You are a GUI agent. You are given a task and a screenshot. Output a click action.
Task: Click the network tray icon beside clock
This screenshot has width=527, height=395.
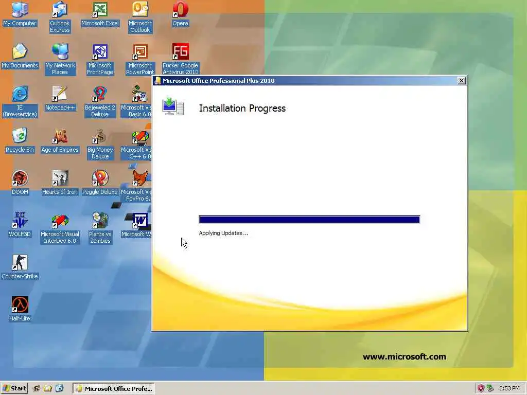coord(490,389)
